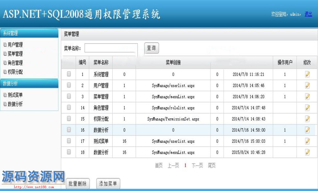Select checkbox for row 14 角色管理
The image size is (318, 191).
click(69, 107)
